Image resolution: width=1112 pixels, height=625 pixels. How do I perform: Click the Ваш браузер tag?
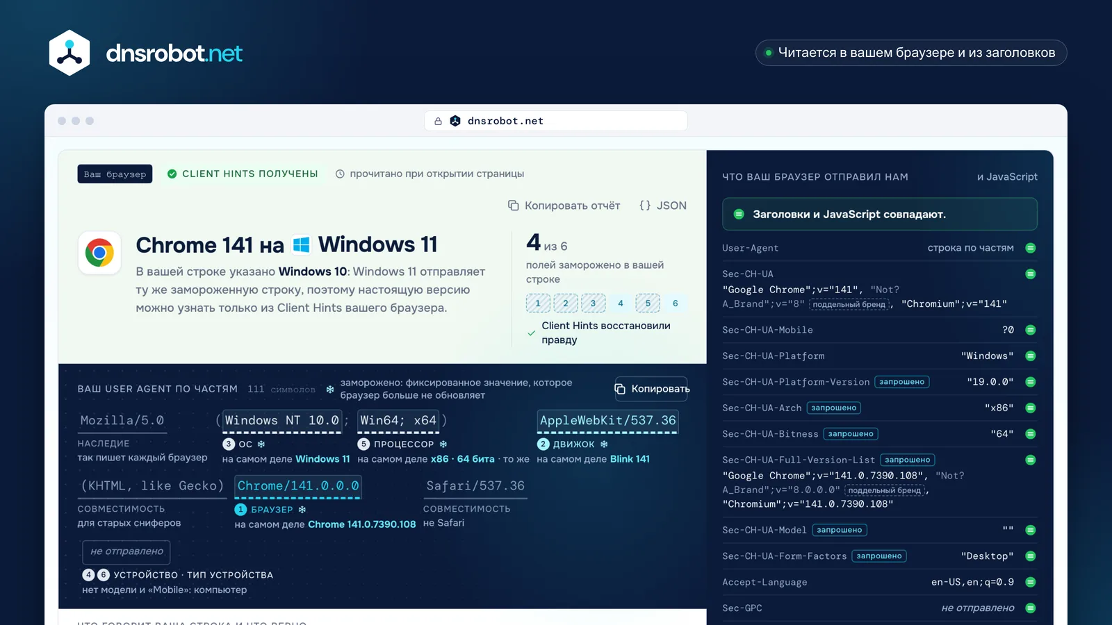(x=115, y=174)
